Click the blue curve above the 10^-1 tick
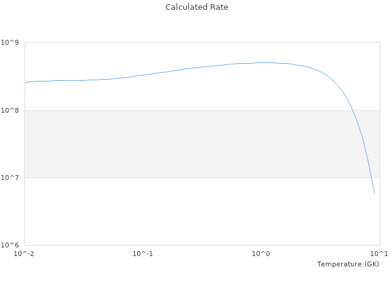392x294 pixels. click(143, 75)
